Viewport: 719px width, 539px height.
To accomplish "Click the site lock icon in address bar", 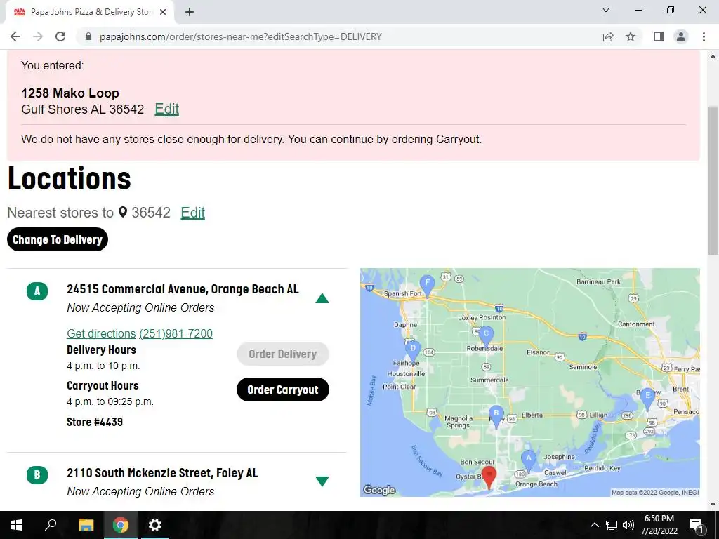I will coord(89,36).
